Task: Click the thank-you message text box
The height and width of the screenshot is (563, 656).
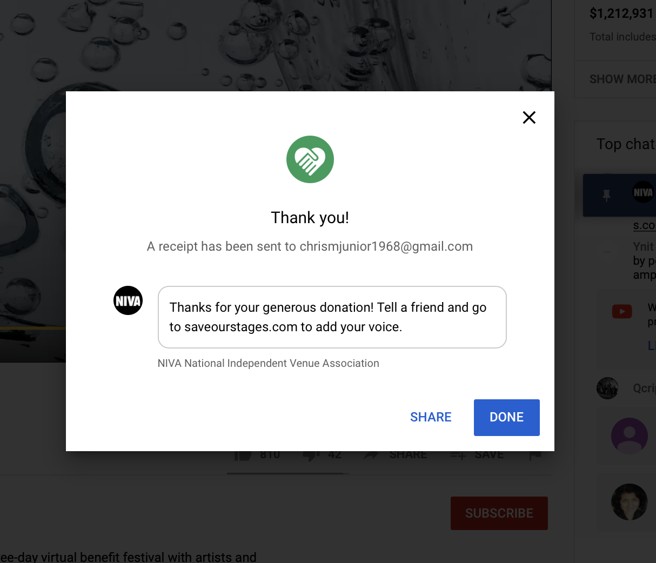Action: click(332, 317)
